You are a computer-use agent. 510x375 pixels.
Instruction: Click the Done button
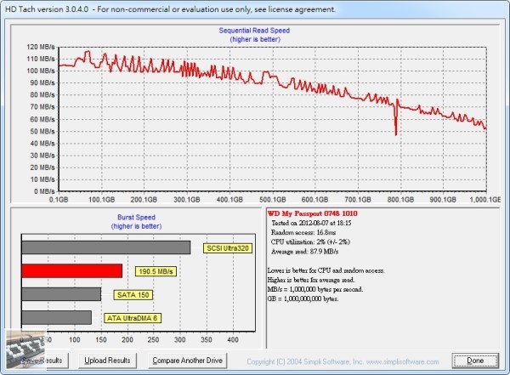[x=475, y=361]
